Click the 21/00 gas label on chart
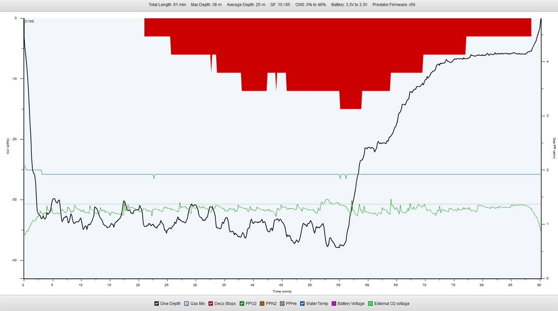 (29, 21)
